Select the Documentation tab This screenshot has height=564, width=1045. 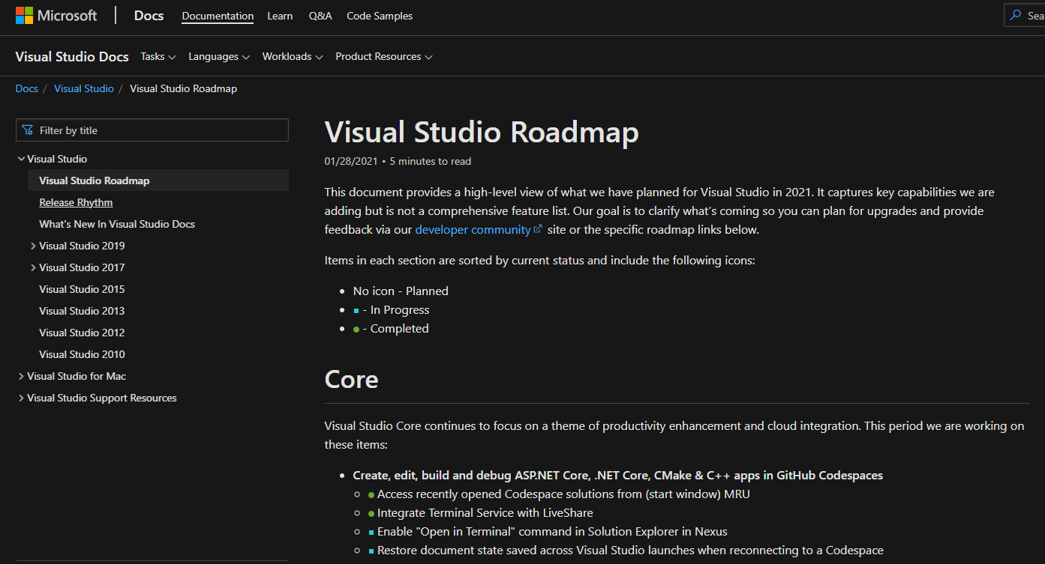click(218, 16)
